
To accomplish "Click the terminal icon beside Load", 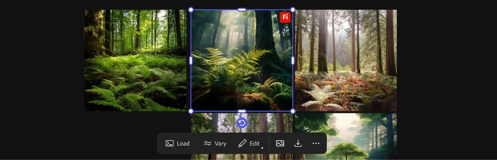I will point(169,144).
